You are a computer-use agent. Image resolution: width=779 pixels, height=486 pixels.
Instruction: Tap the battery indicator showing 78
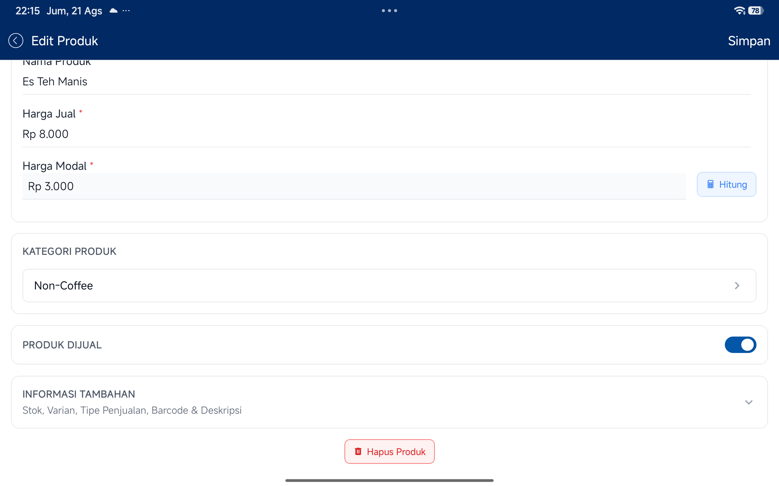click(756, 11)
